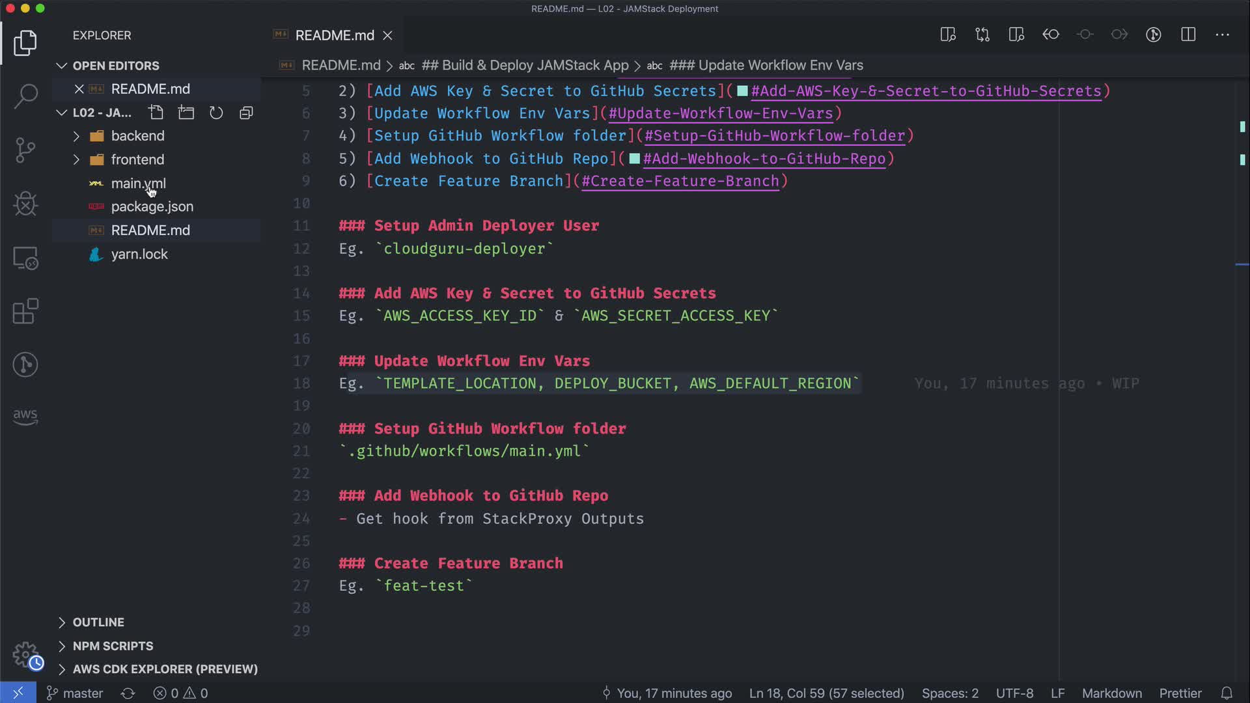The width and height of the screenshot is (1250, 703).
Task: Change language mode from Markdown
Action: (1111, 693)
